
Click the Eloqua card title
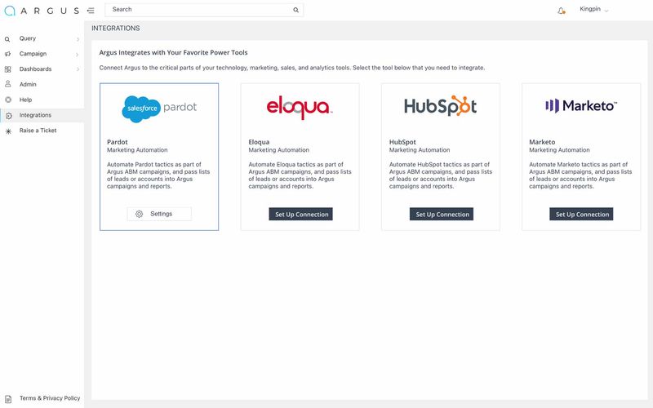[x=259, y=142]
